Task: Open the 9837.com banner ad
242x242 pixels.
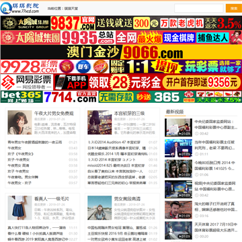Action: pos(121,23)
